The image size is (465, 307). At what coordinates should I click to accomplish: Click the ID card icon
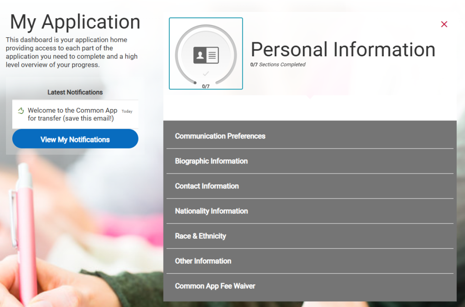(206, 55)
